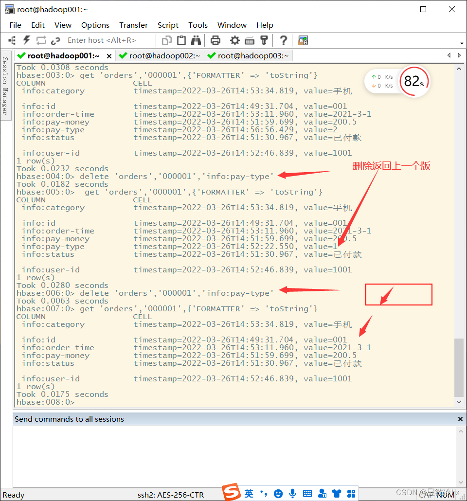Toggle the on-screen keyboard icon
467x501 pixels.
coord(307,494)
